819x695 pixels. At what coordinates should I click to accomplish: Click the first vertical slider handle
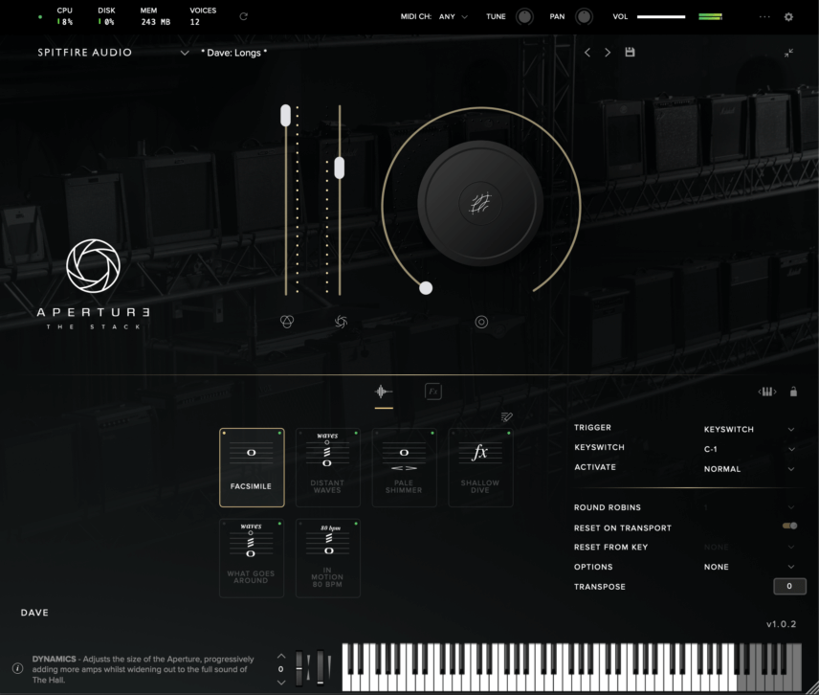tap(286, 116)
